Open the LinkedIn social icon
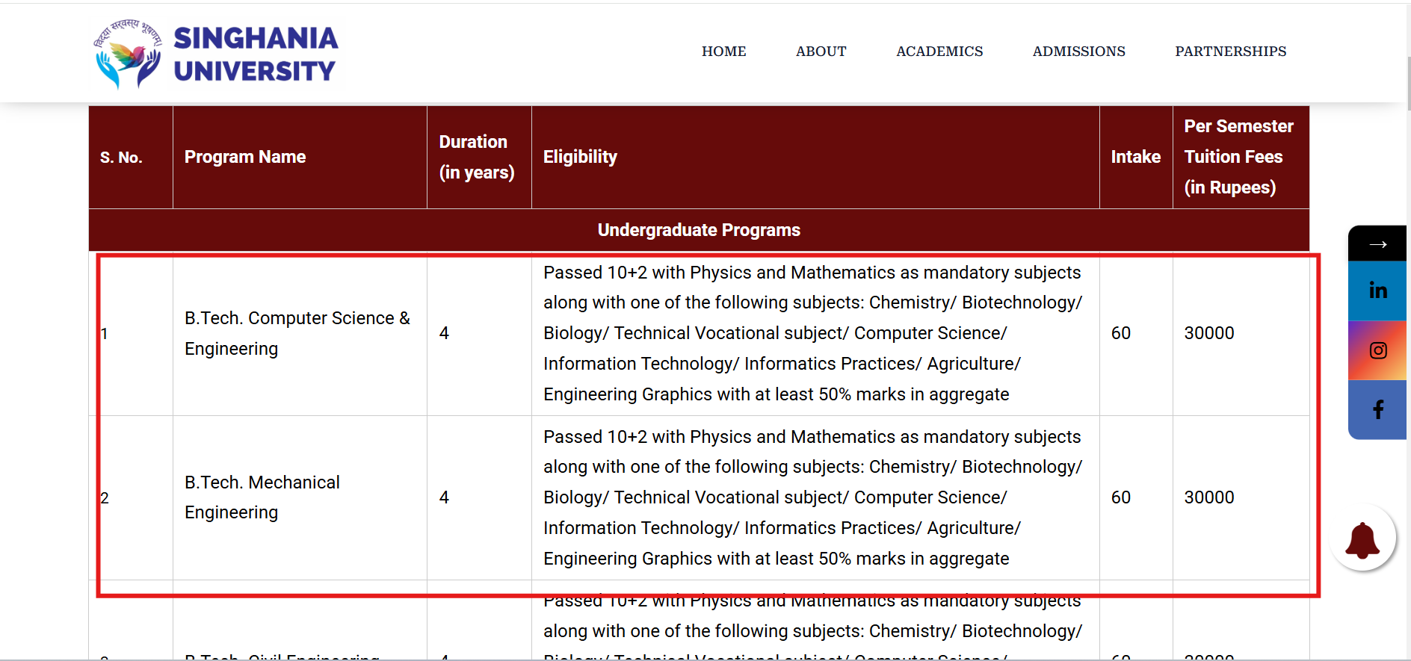Screen dimensions: 1411x661 1377,291
